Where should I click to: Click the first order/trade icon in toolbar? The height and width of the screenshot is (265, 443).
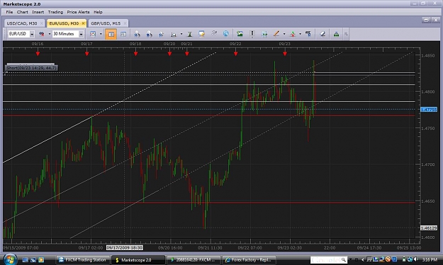[137, 34]
